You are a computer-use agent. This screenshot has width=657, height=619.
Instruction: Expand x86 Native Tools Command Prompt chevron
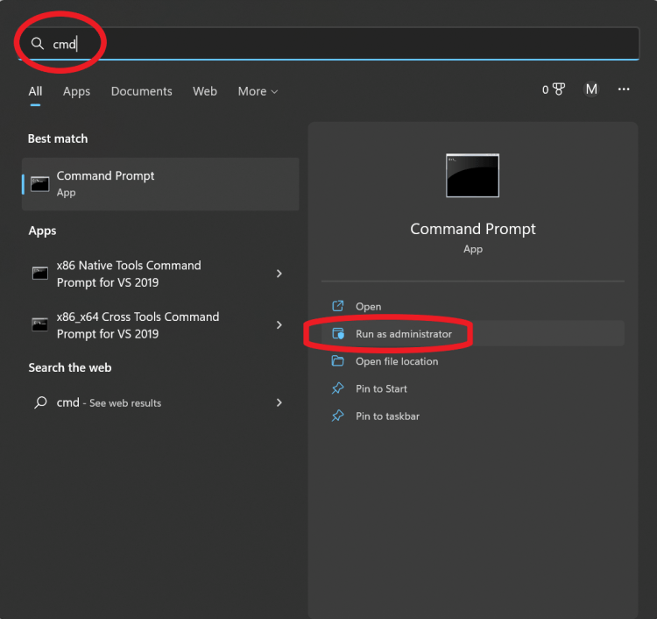coord(279,274)
